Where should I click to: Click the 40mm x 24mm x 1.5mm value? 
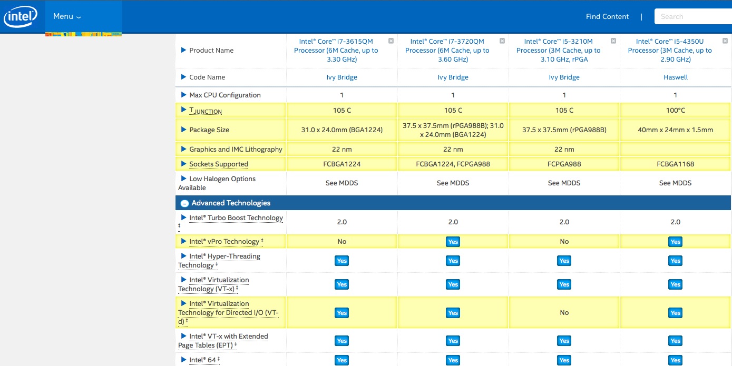(x=676, y=130)
